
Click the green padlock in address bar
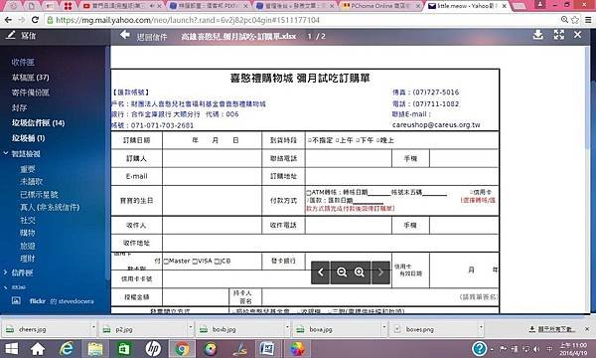tap(50, 20)
